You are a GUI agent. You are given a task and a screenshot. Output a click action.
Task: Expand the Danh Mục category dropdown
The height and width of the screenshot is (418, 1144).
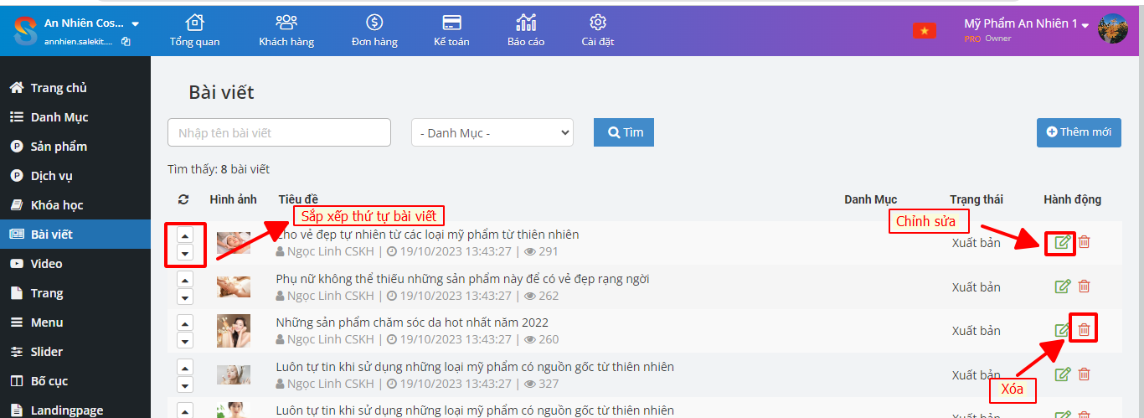(x=492, y=132)
